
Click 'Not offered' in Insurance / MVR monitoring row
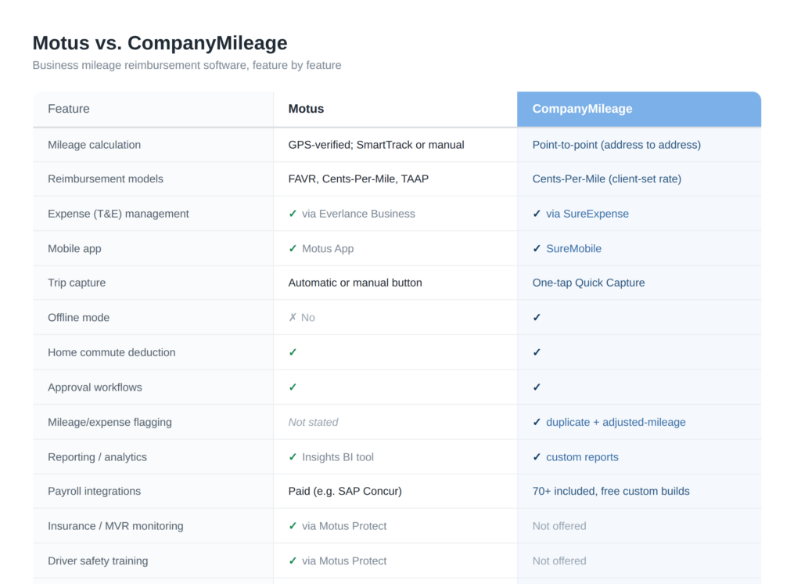[x=559, y=526]
